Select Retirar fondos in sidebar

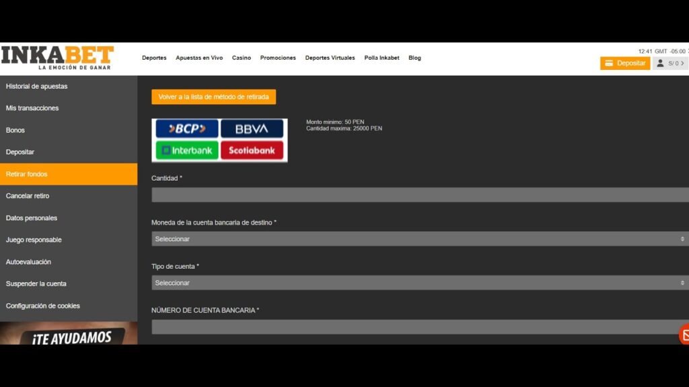(69, 174)
